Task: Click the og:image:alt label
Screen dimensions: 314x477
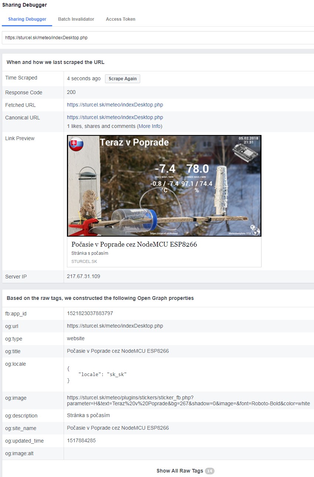Action: tap(19, 453)
